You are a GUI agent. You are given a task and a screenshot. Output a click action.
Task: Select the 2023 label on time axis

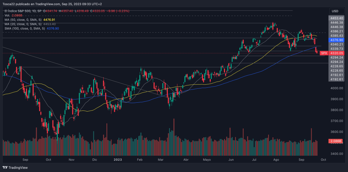118,159
